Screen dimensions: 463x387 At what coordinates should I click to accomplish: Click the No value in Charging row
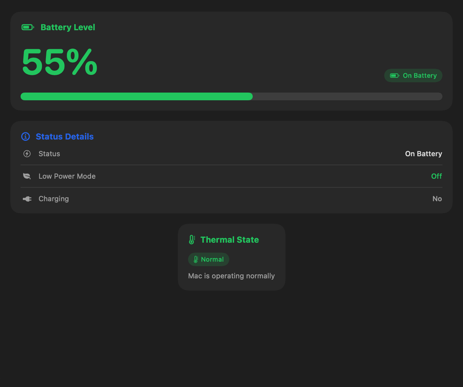437,199
